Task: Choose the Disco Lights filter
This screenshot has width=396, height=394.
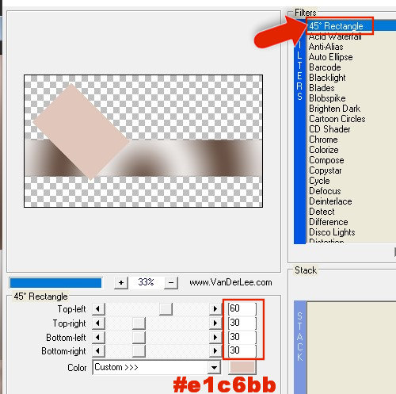Action: pyautogui.click(x=332, y=232)
